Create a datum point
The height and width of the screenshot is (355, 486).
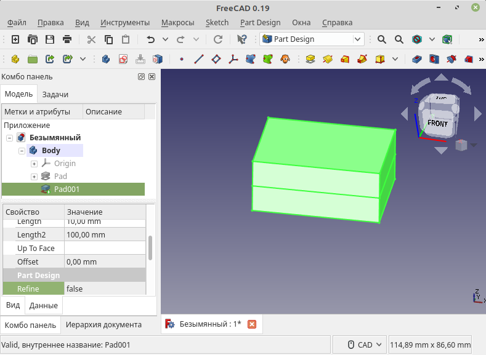[x=182, y=59]
